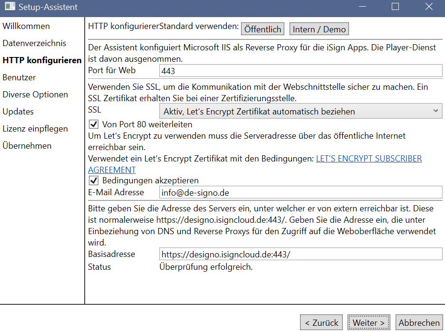Continue with the Weiter button
Screen dimensions: 445x331
[368, 322]
